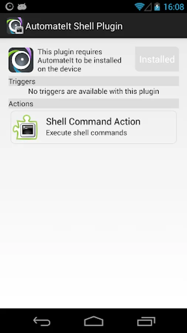The height and width of the screenshot is (333, 187).
Task: Click the Installed button
Action: click(157, 59)
